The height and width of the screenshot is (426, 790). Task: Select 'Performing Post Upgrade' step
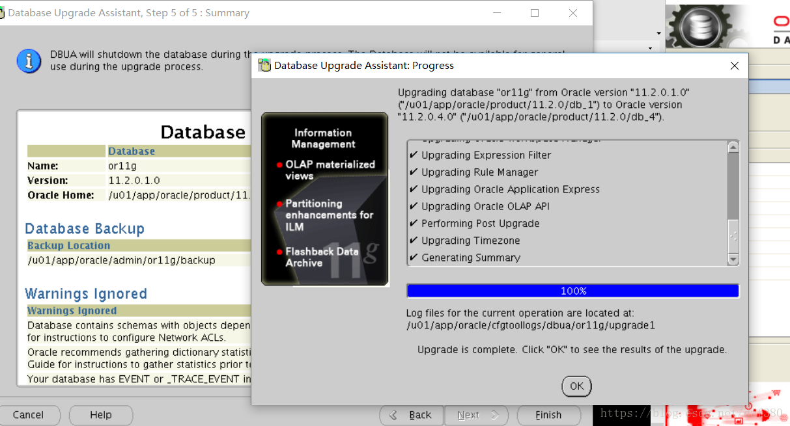tap(475, 223)
